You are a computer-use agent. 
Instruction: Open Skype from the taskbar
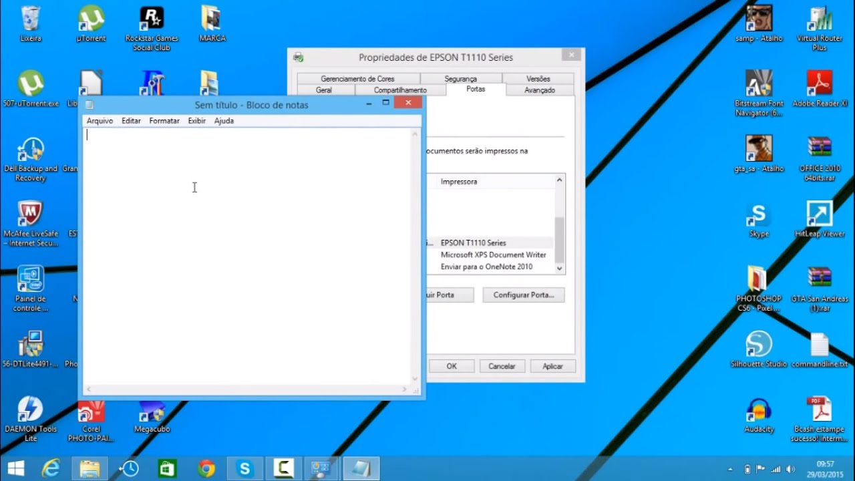(x=244, y=468)
